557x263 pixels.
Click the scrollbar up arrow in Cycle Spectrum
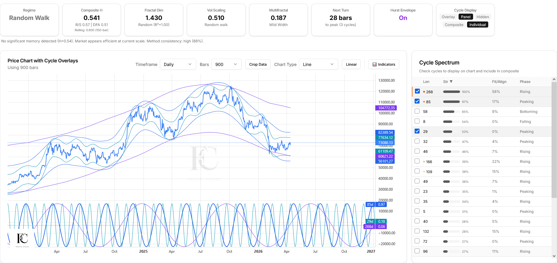[554, 79]
